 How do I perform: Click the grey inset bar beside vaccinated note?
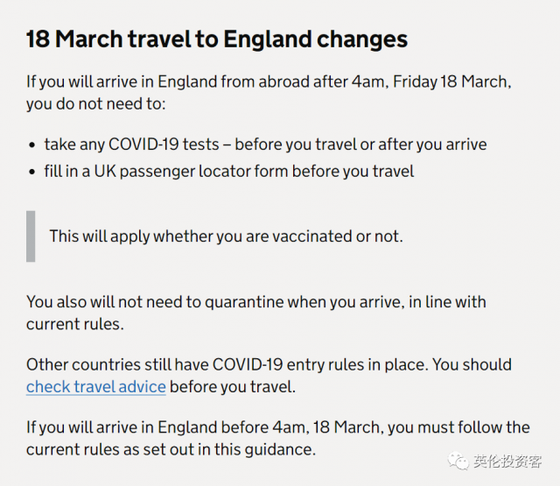pyautogui.click(x=31, y=236)
